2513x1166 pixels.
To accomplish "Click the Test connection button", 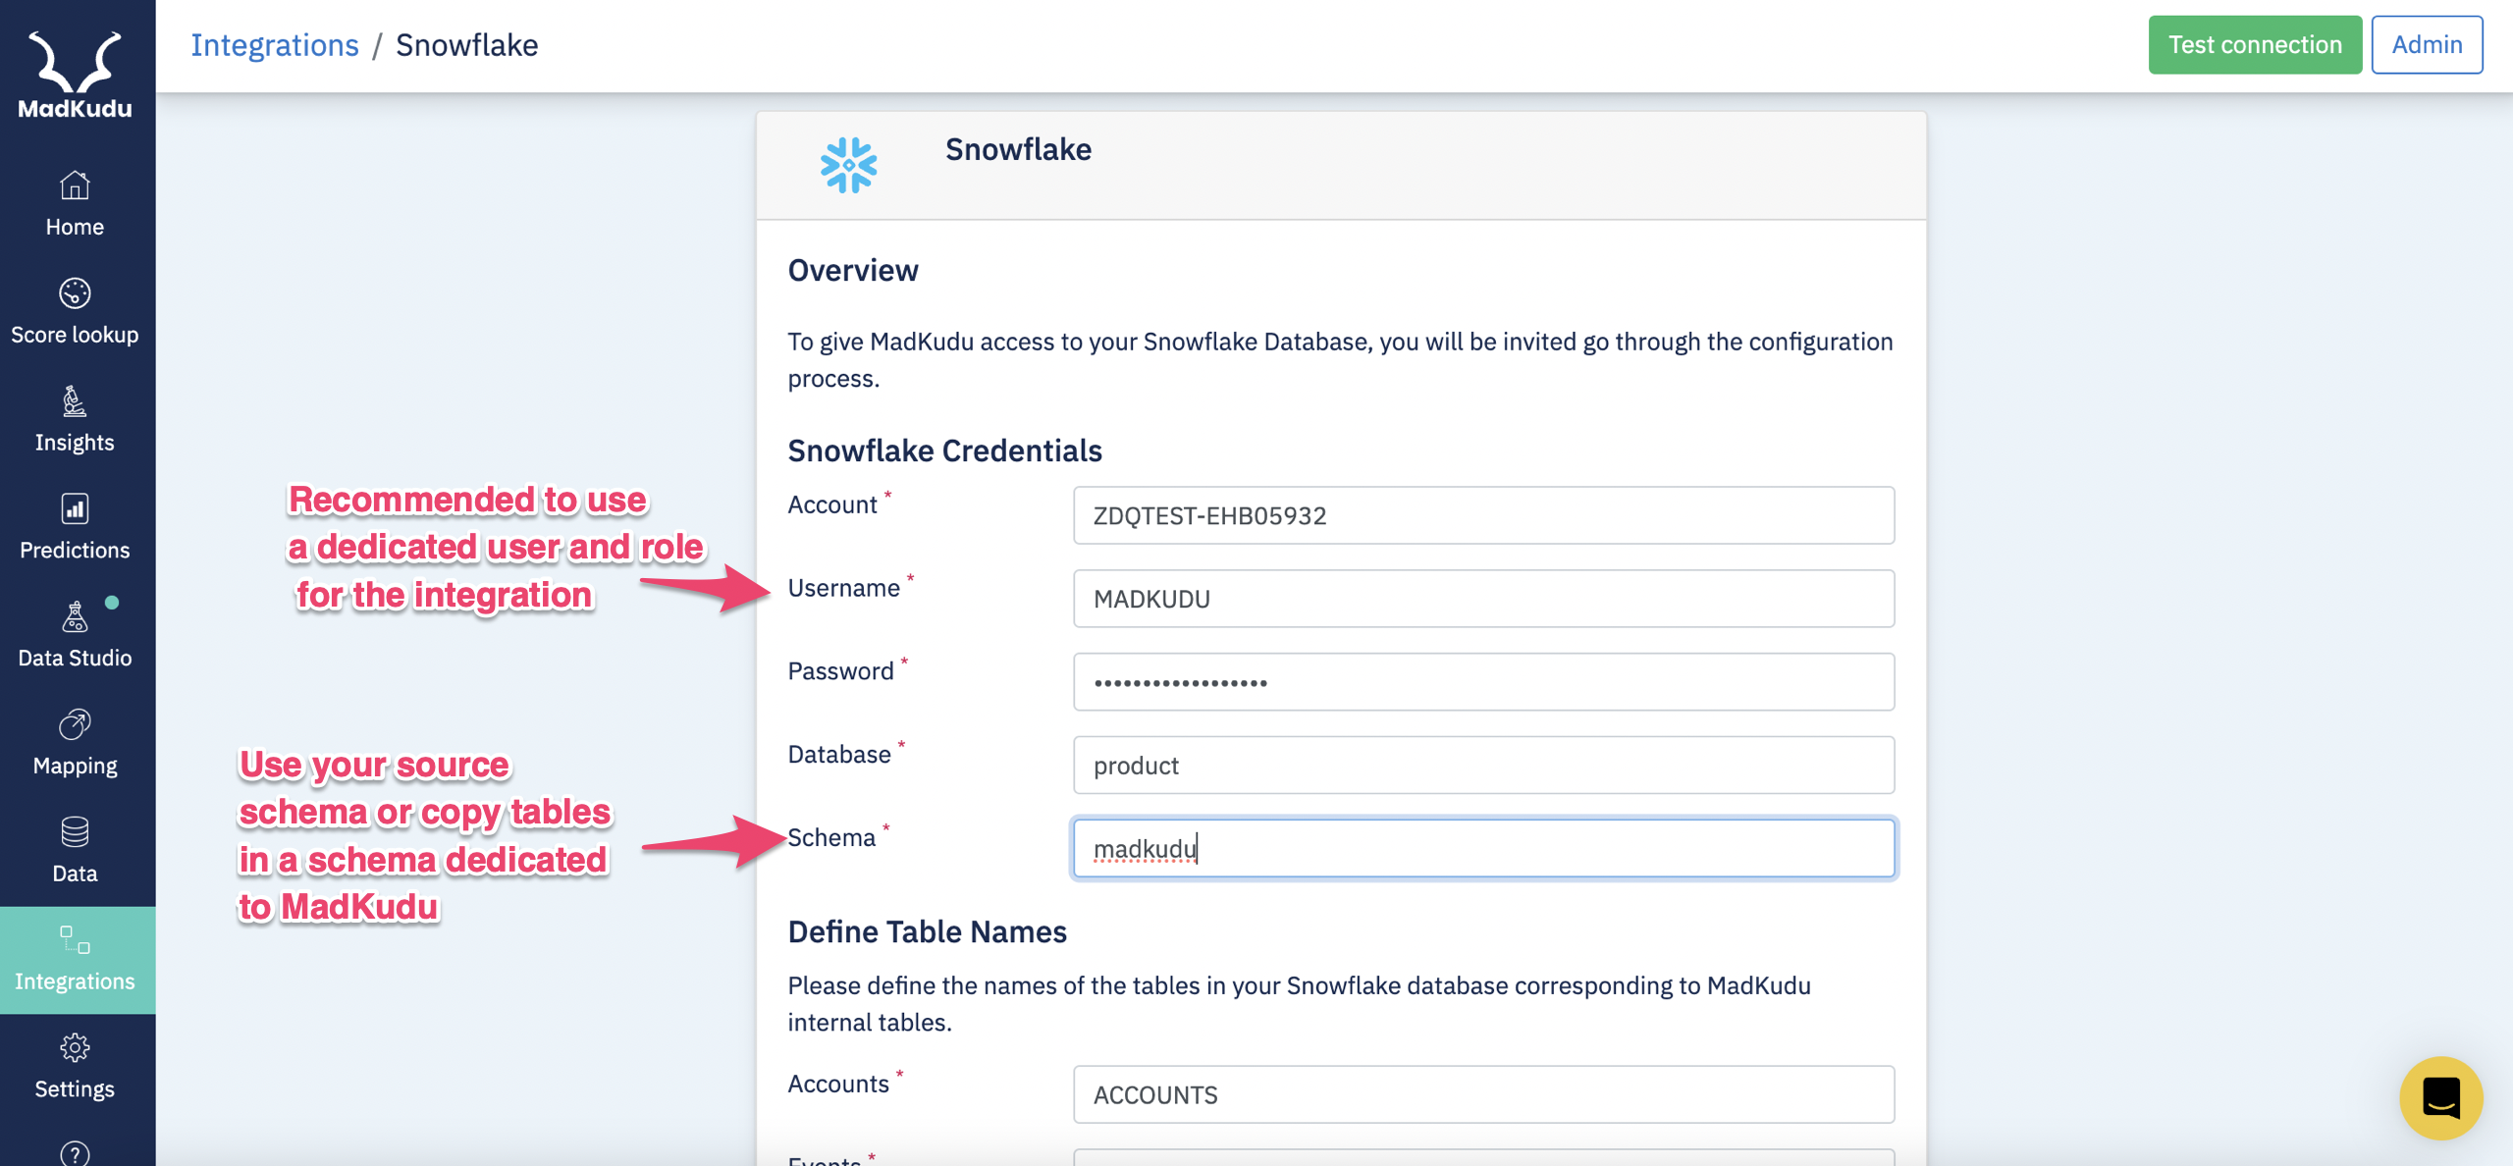I will [x=2255, y=44].
